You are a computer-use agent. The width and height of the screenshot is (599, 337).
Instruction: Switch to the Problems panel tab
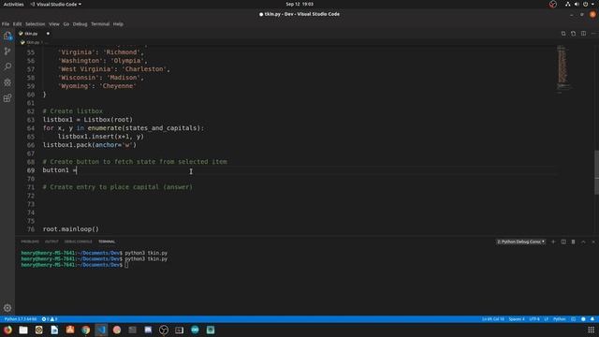[30, 242]
